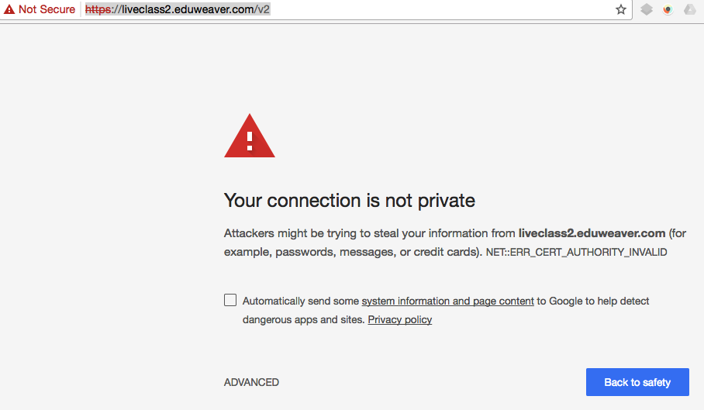Image resolution: width=704 pixels, height=410 pixels.
Task: Open the stacked-layers extension icon
Action: (x=647, y=9)
